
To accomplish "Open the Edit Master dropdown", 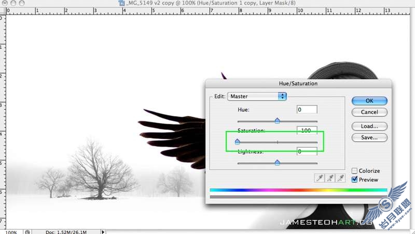I will (257, 96).
